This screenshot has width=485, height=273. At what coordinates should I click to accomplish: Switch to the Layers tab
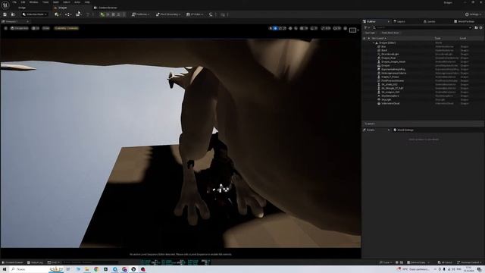399,21
